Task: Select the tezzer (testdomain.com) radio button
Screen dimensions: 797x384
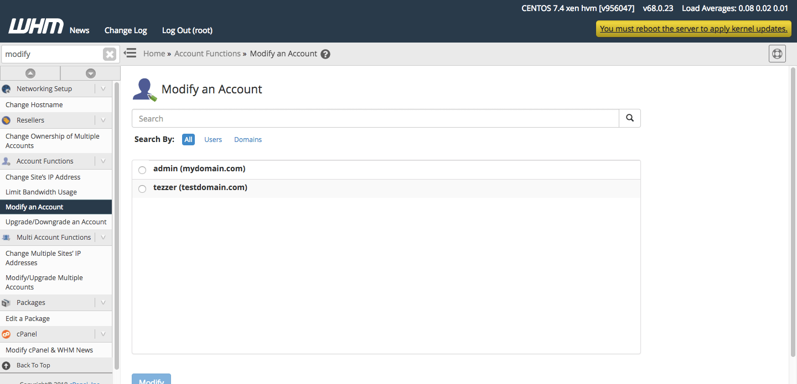Action: click(142, 189)
